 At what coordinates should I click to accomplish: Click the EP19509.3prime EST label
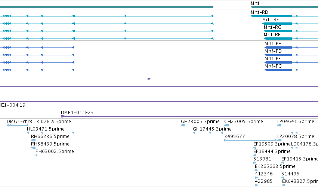tap(272, 144)
